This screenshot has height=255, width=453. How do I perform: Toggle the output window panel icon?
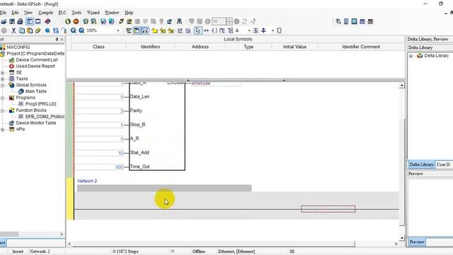(38, 21)
